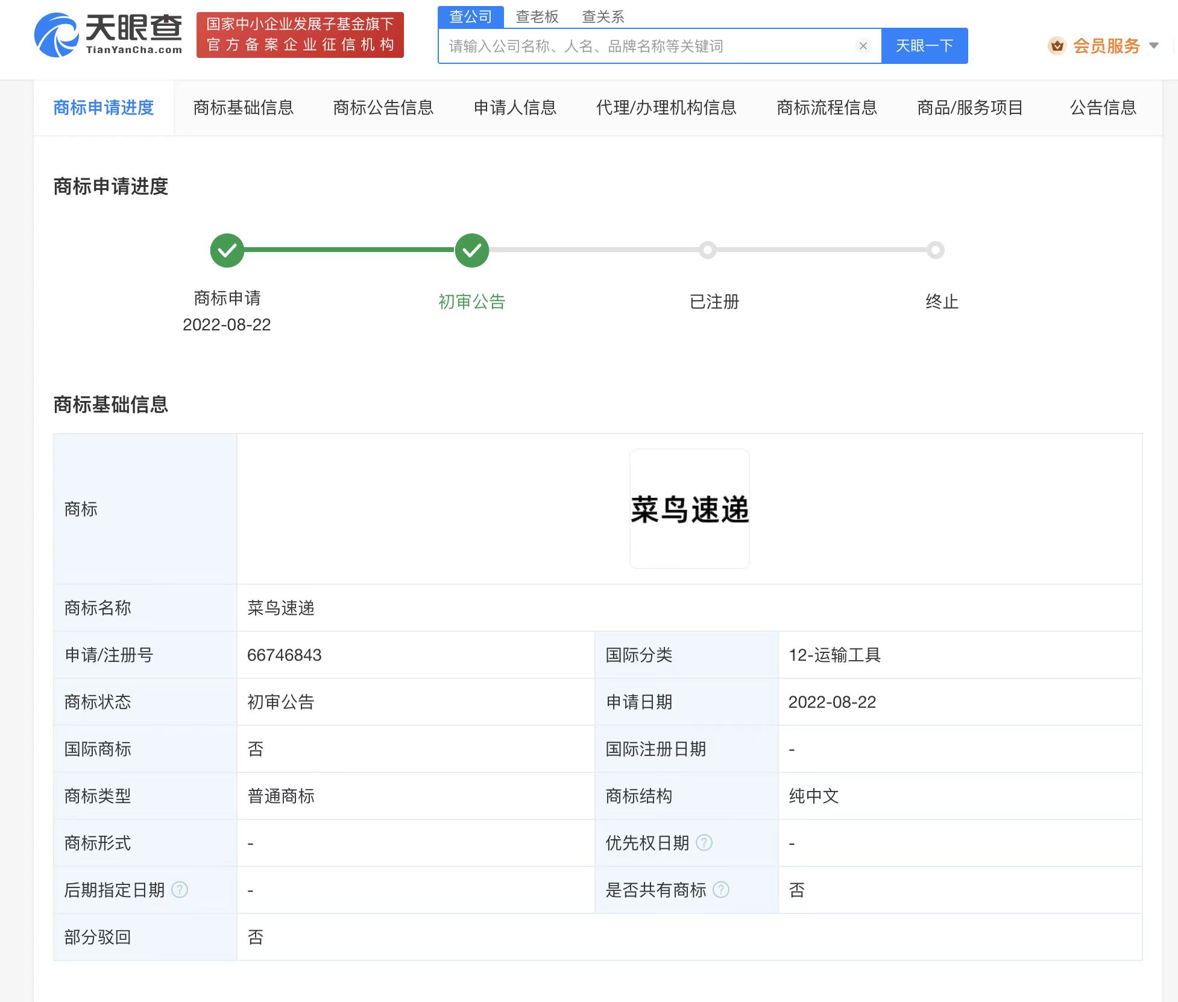
Task: Click the crown icon beside 会员服务
Action: [1059, 45]
